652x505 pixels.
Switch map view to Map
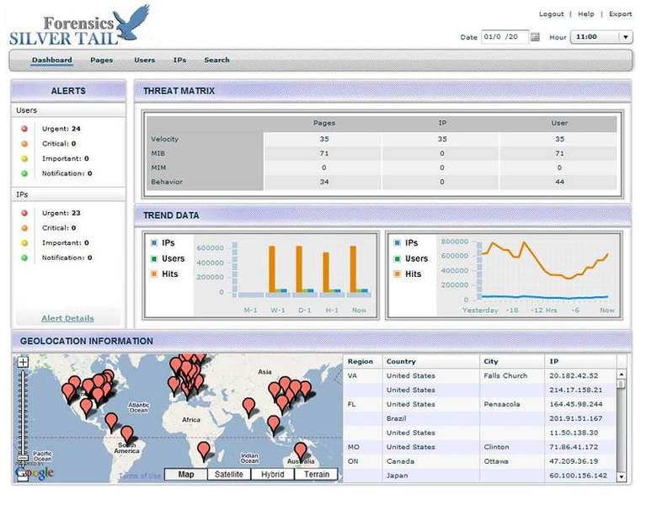point(186,474)
